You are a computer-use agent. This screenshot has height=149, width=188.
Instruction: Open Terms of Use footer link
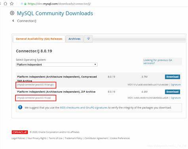(x=56, y=138)
